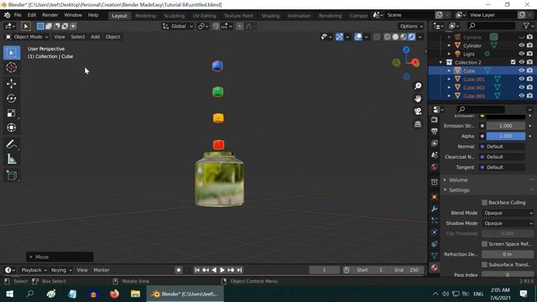Enable Backface Culling checkbox
Screen dimensions: 537x302
coord(484,203)
